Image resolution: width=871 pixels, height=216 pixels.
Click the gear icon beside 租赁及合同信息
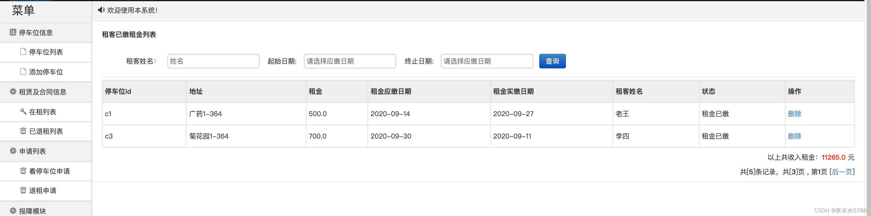click(x=13, y=91)
